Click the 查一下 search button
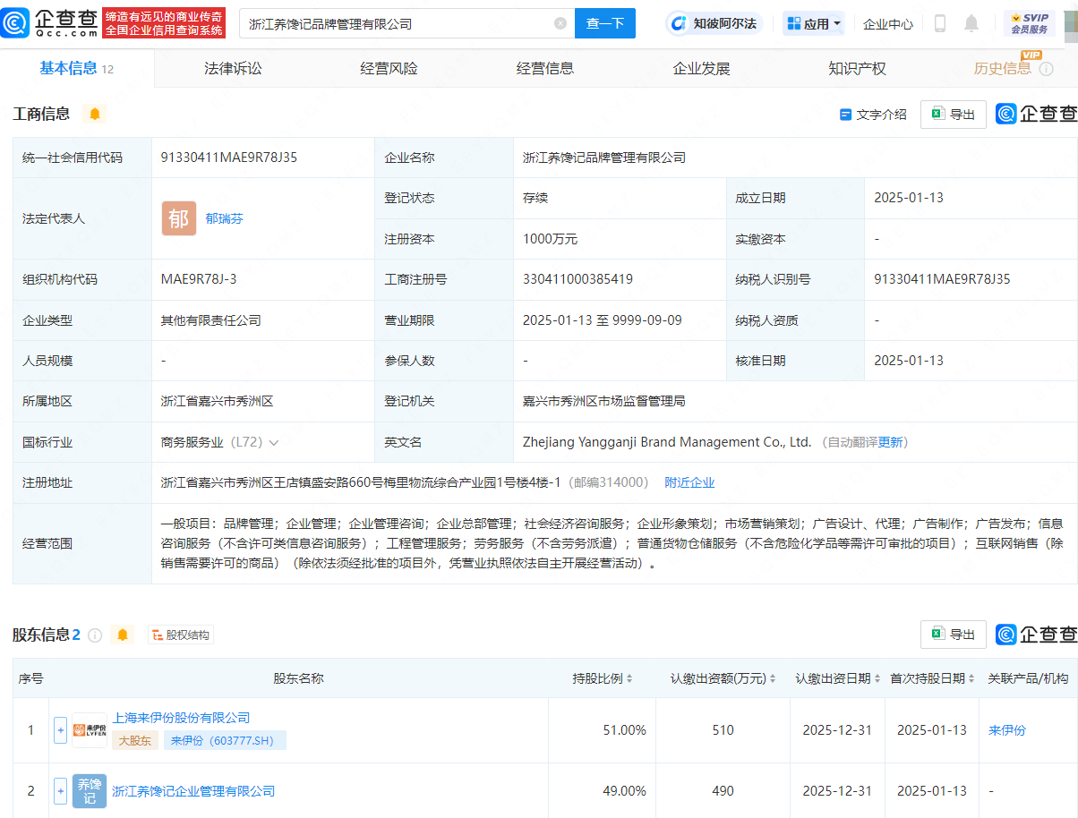The height and width of the screenshot is (818, 1078). click(x=605, y=23)
